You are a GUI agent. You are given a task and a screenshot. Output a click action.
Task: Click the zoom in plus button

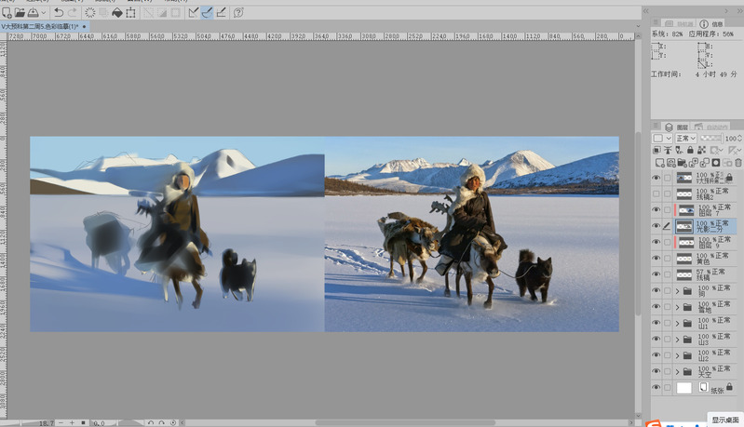coord(72,422)
